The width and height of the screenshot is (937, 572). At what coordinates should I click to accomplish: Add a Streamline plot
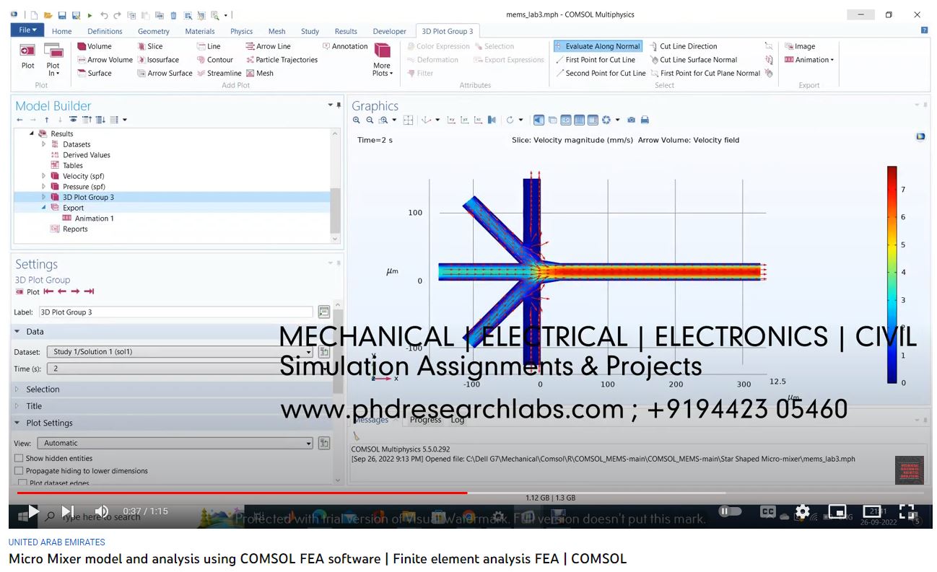(219, 73)
